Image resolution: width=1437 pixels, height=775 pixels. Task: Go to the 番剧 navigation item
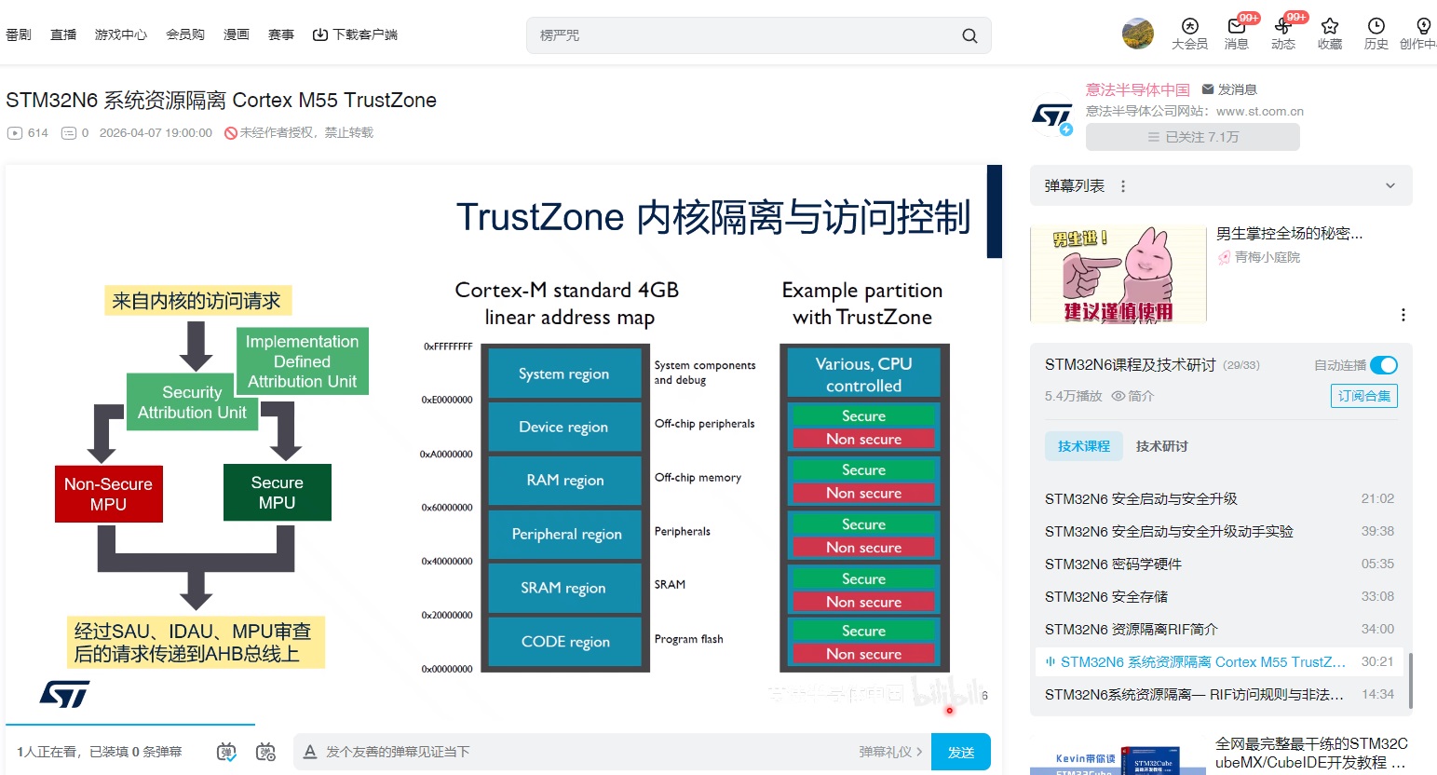(19, 34)
